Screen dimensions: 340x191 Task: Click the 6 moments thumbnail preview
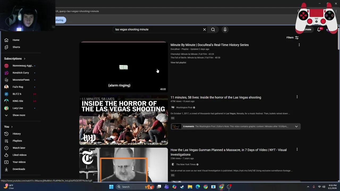(x=176, y=127)
